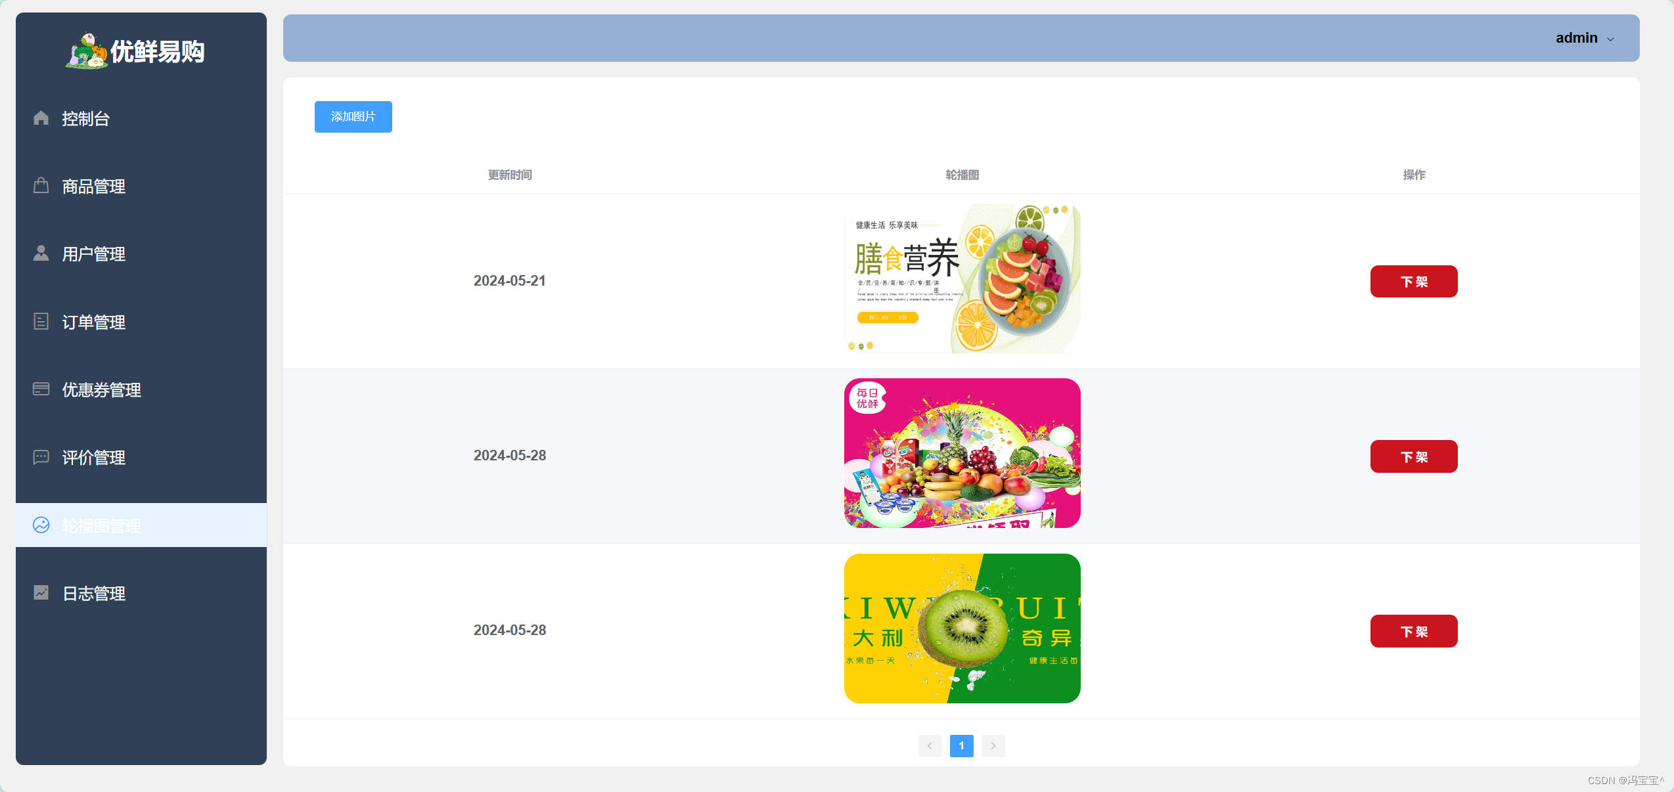Expand the admin dropdown arrow
The image size is (1674, 792).
pos(1610,39)
